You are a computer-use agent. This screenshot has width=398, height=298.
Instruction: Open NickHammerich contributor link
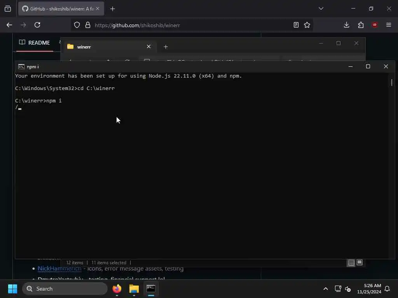(59, 269)
